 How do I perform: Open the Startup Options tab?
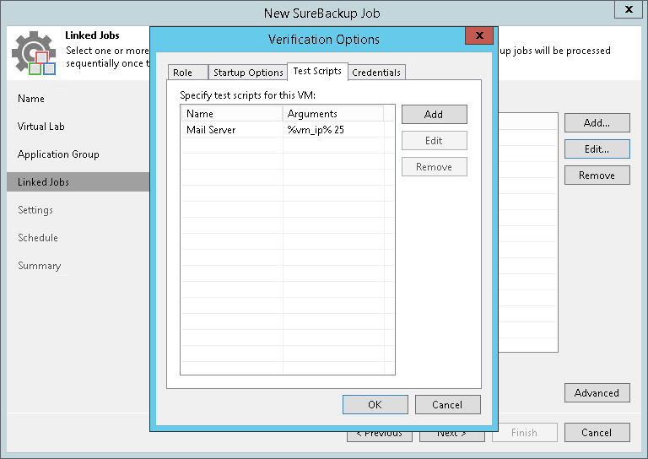tap(247, 73)
